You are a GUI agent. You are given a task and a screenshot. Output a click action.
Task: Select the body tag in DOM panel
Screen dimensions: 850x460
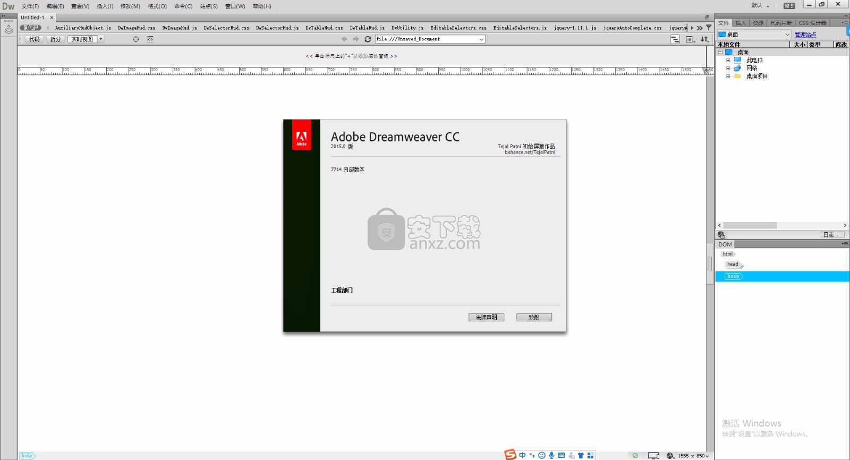[733, 276]
